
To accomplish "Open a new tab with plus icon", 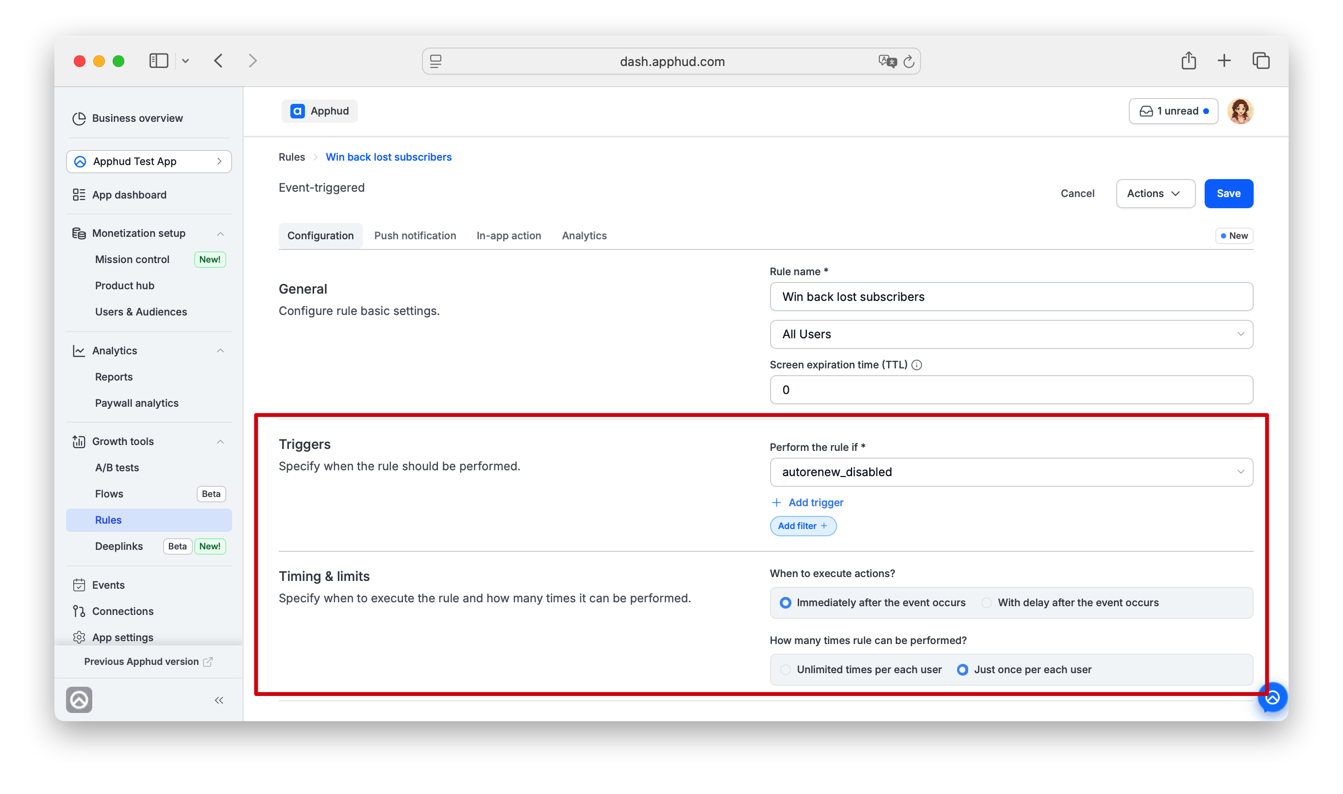I will pyautogui.click(x=1224, y=61).
